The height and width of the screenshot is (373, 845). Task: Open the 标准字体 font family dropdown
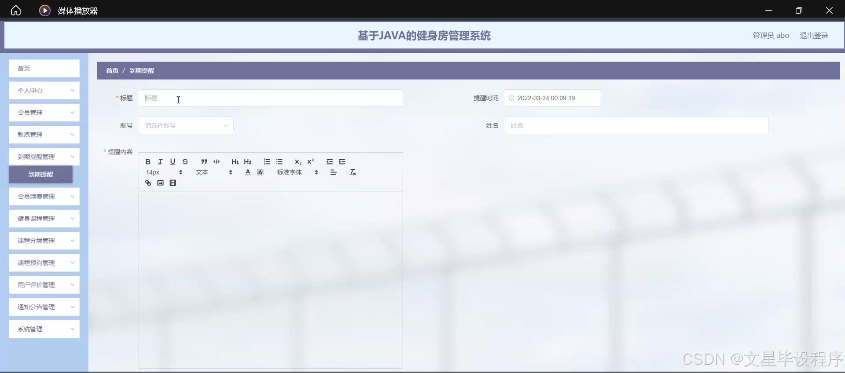click(298, 172)
